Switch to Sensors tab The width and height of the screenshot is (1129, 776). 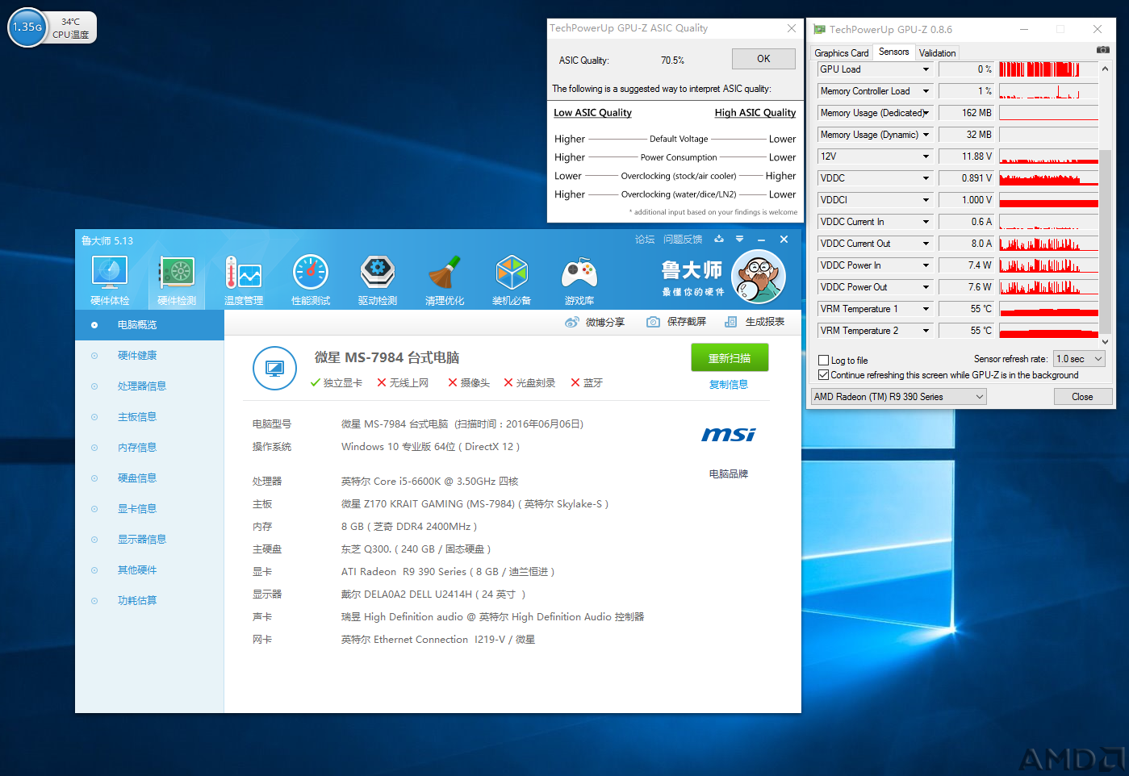point(893,52)
